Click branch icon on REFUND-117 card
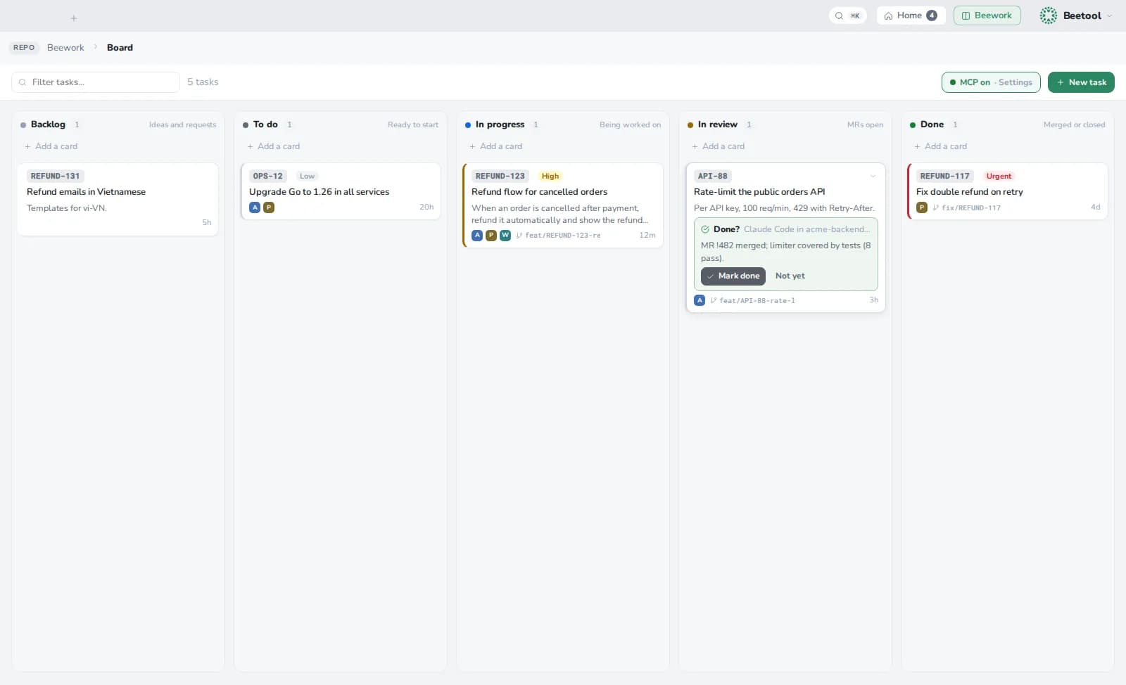The image size is (1126, 685). click(x=936, y=207)
